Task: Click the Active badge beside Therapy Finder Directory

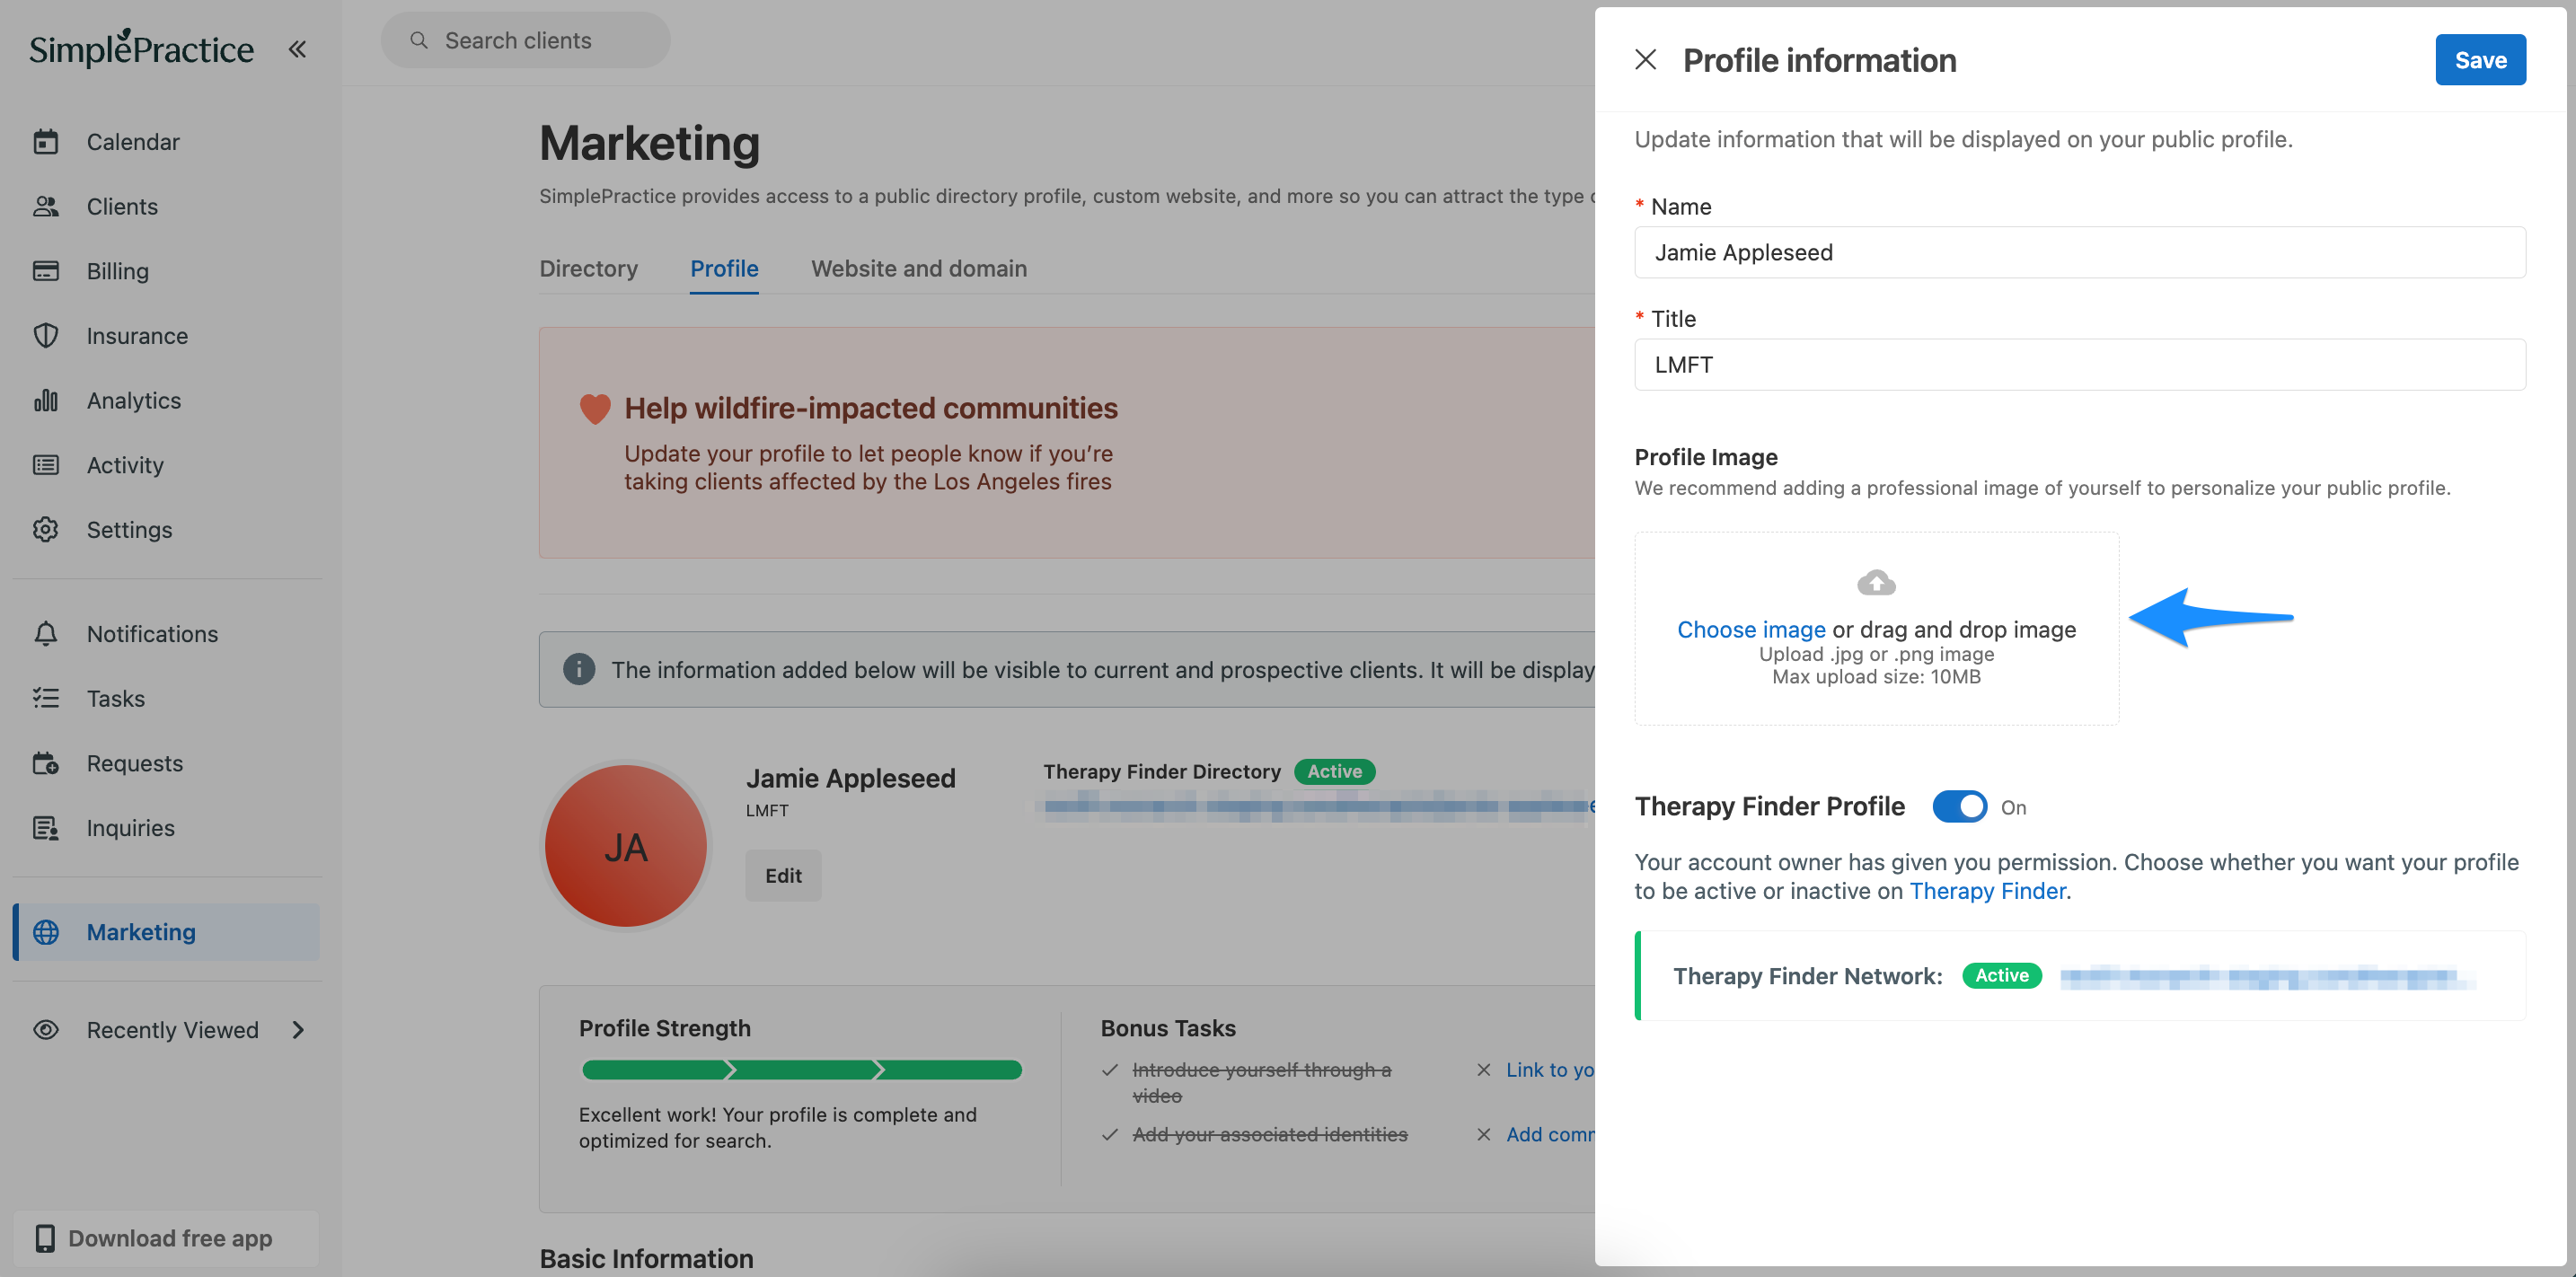Action: point(1334,771)
